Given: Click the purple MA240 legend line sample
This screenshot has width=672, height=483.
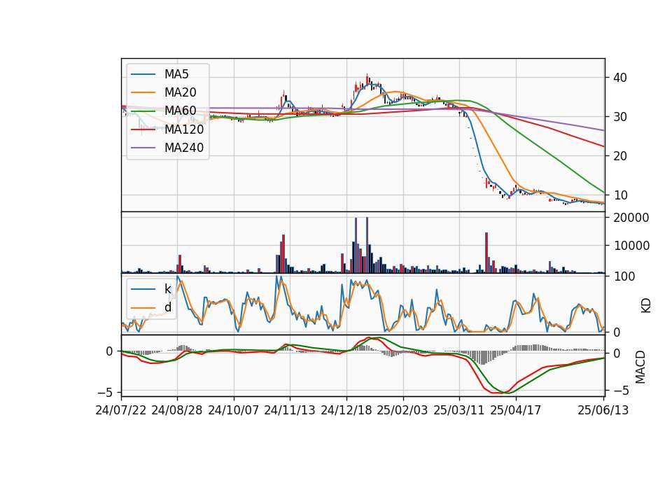Looking at the screenshot, I should click(x=143, y=148).
